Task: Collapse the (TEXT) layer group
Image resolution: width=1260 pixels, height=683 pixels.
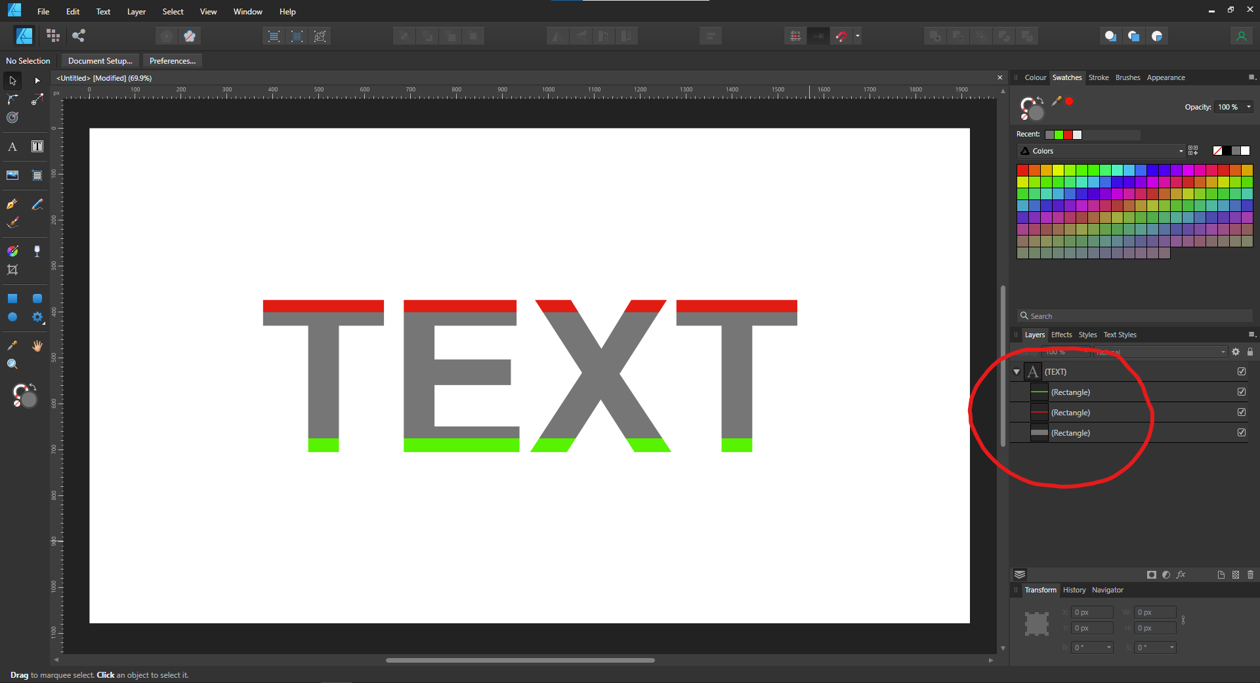Action: (x=1017, y=372)
